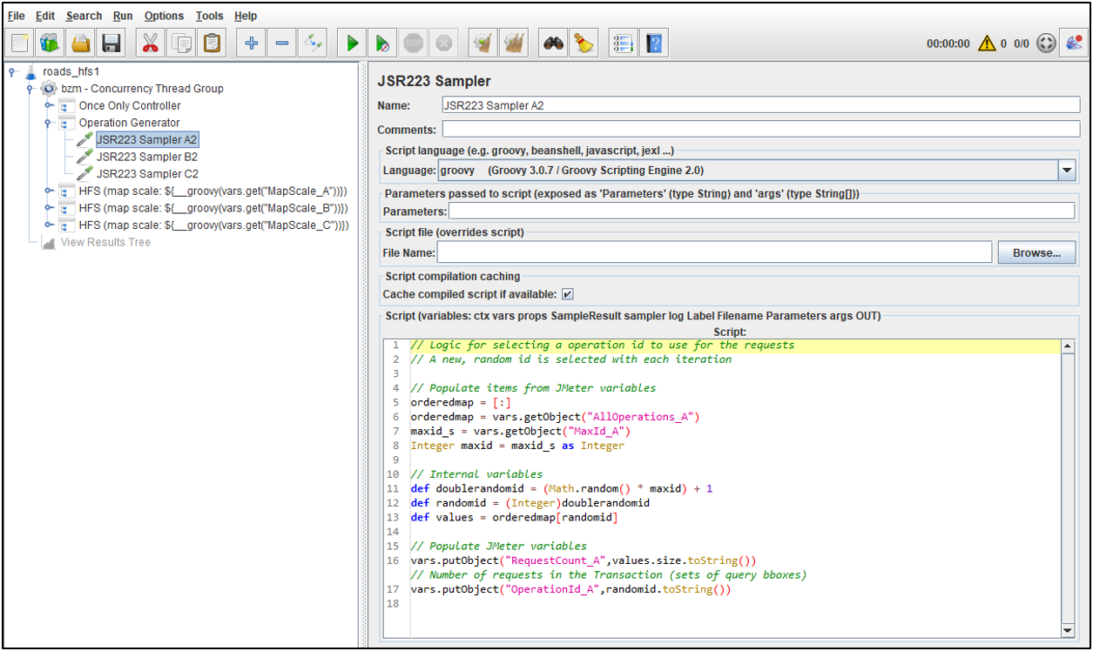Collapse the Operation Generator tree node
Image resolution: width=1093 pixels, height=651 pixels.
(x=50, y=123)
